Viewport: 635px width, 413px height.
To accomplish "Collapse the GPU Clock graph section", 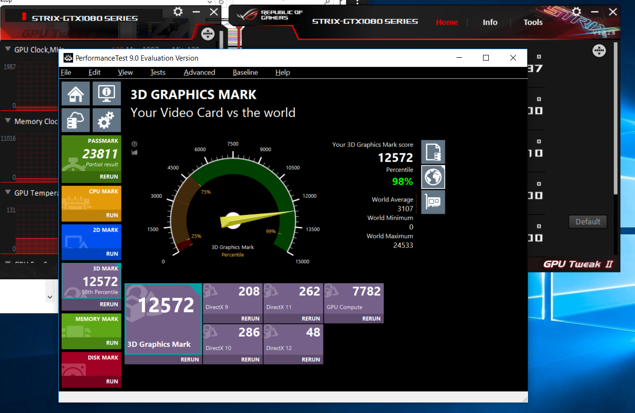I will (8, 49).
